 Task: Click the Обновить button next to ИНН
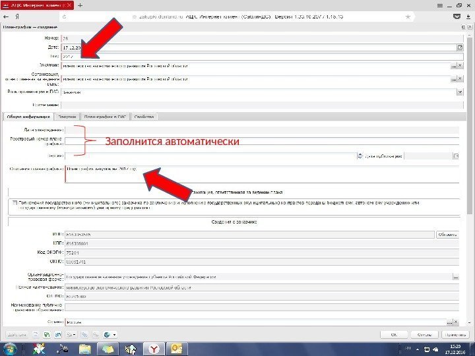pos(447,235)
